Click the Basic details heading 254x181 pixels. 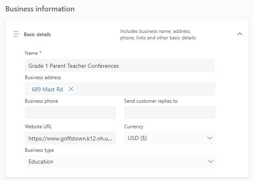(37, 34)
